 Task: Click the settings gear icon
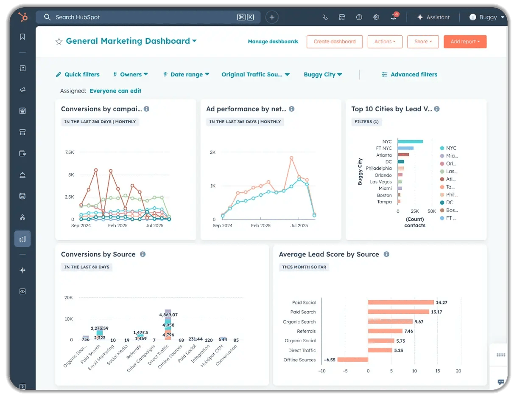tap(376, 17)
